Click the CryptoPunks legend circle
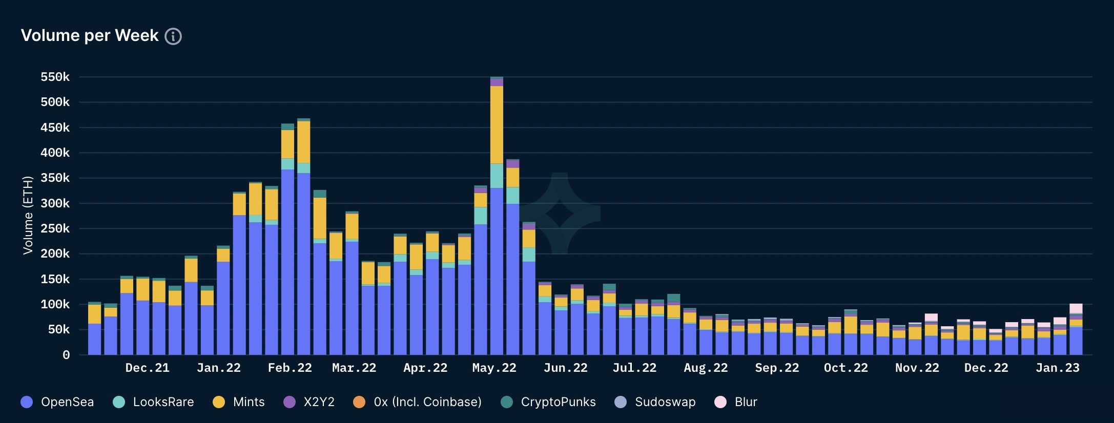1114x423 pixels. click(x=507, y=402)
